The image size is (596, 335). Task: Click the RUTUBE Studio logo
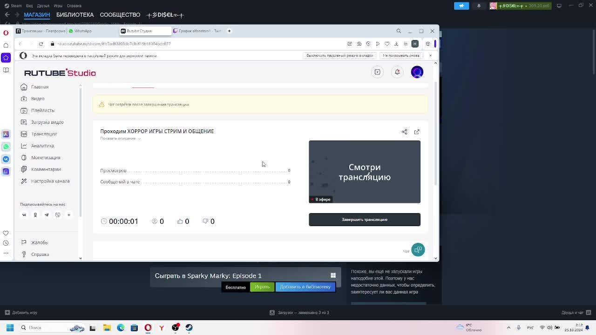(x=60, y=73)
